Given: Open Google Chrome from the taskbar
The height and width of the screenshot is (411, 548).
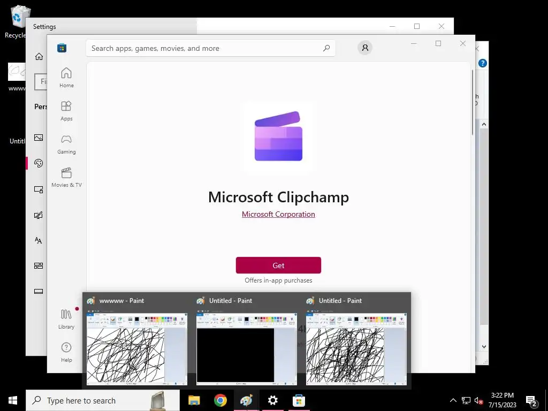Looking at the screenshot, I should 220,400.
